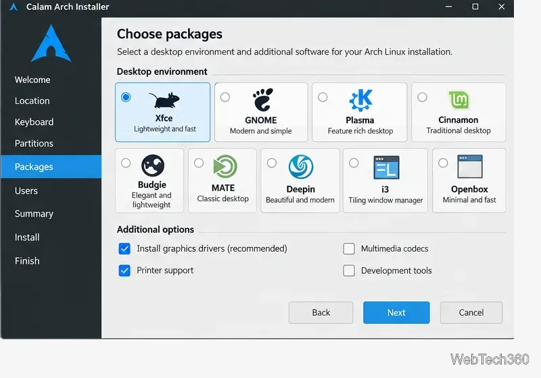Open Finish step in sidebar
Image resolution: width=541 pixels, height=378 pixels.
(x=27, y=261)
